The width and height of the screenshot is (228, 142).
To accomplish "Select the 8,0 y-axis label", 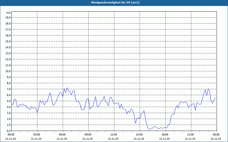I will [9, 83].
